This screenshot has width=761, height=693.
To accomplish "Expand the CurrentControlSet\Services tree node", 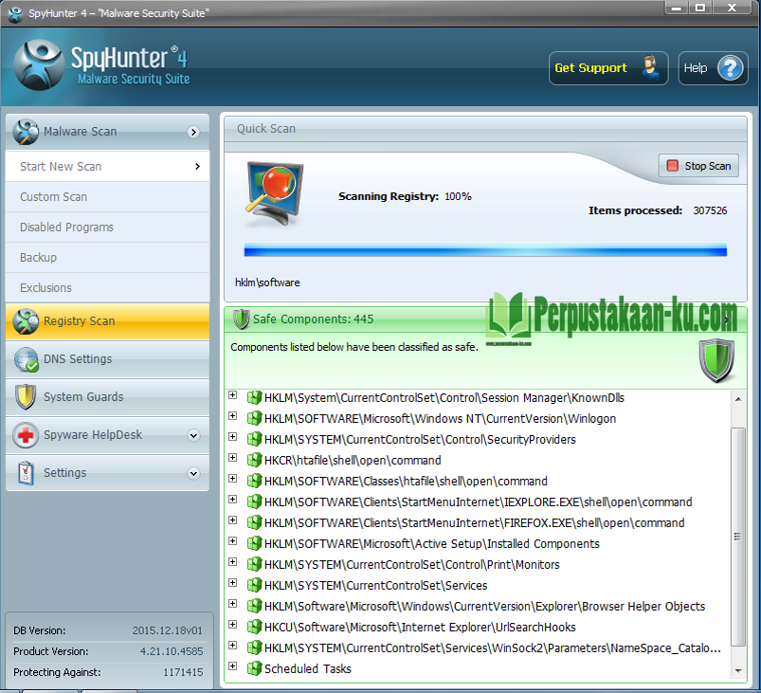I will pyautogui.click(x=233, y=583).
